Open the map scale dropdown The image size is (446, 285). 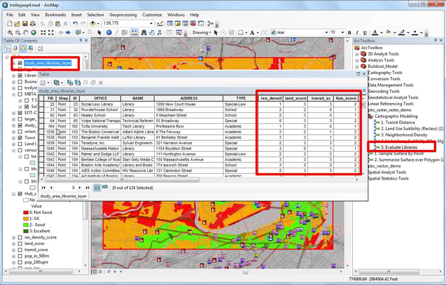pos(151,24)
